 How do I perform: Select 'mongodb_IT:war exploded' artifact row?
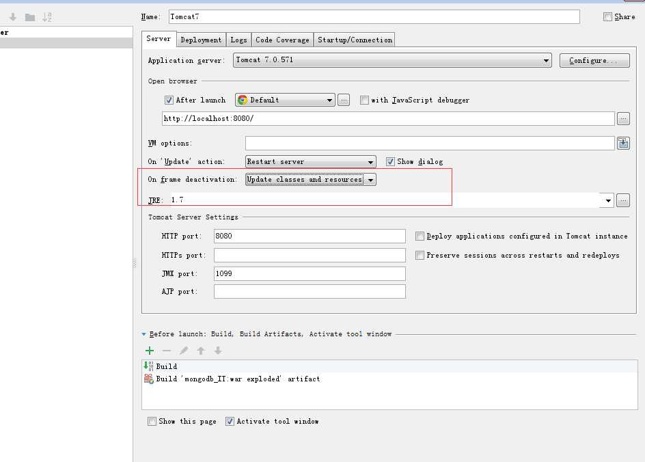click(389, 379)
